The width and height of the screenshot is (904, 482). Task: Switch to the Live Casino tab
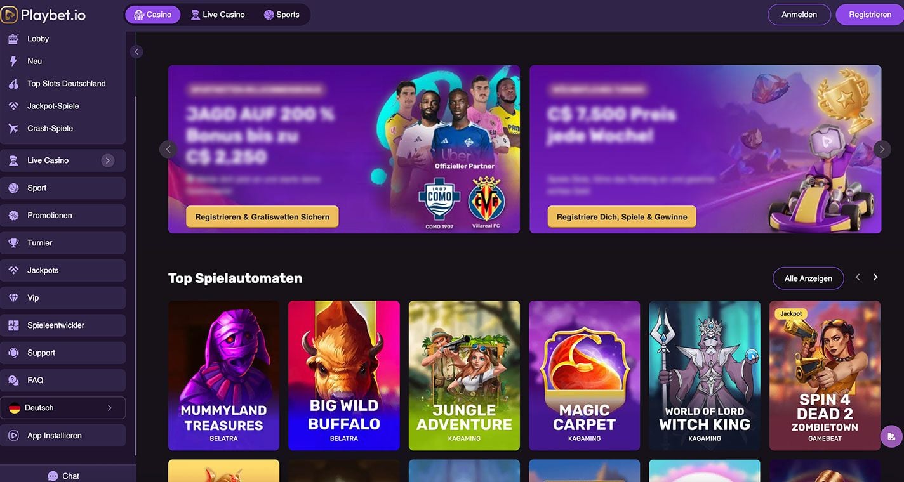point(218,15)
